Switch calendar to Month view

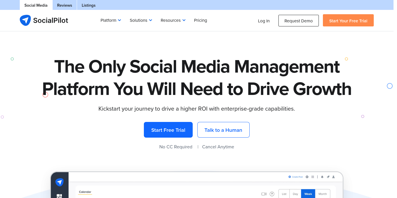pos(323,194)
